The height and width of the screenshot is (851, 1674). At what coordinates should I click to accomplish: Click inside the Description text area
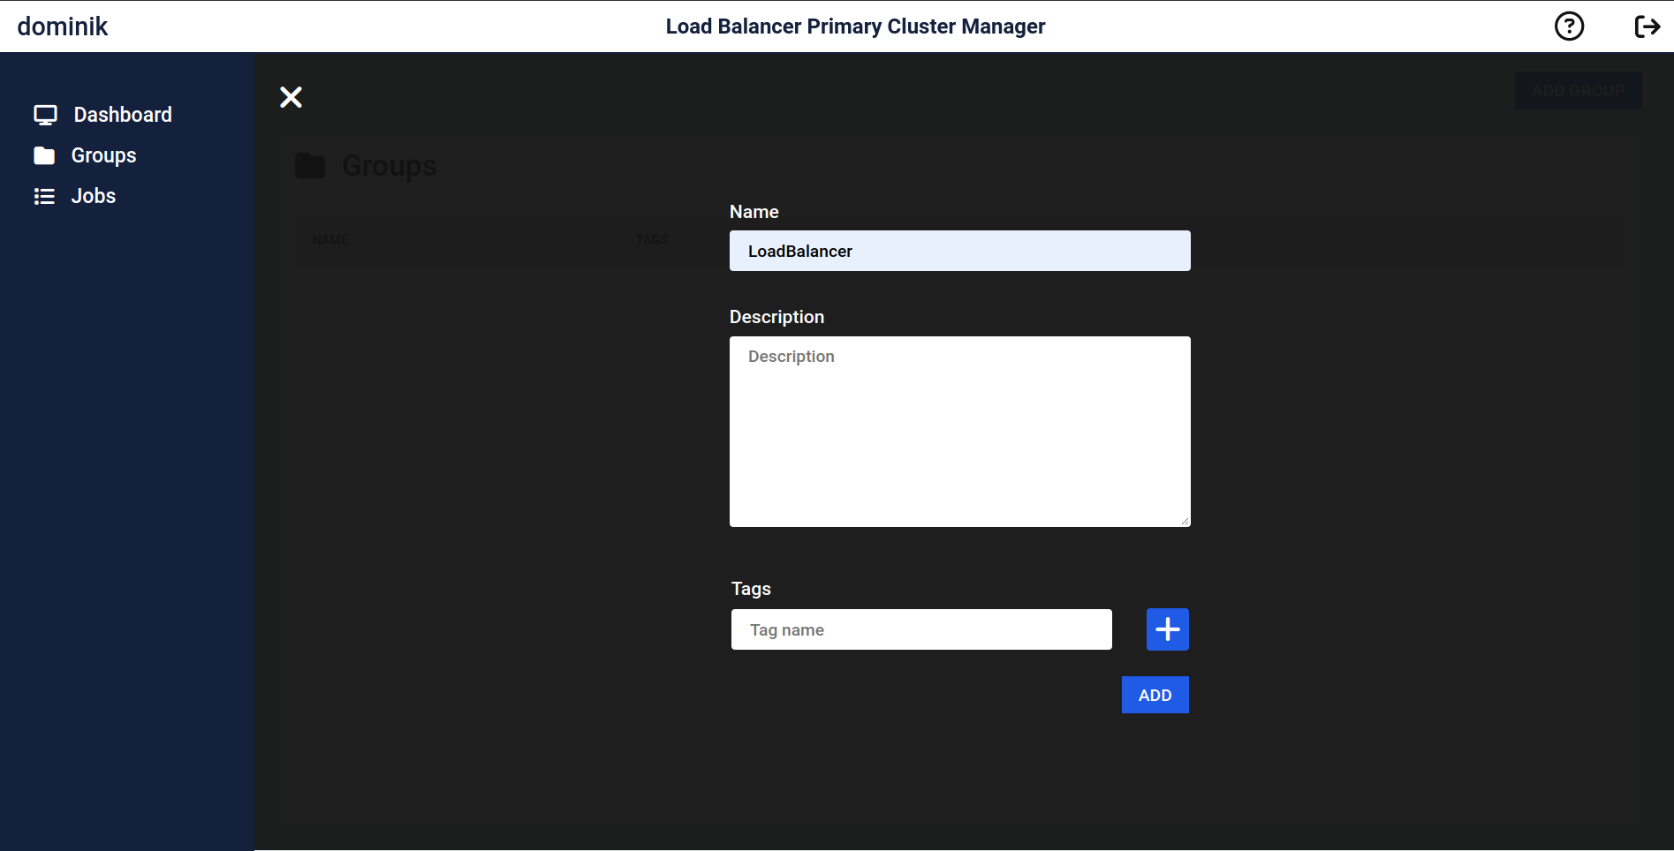pyautogui.click(x=959, y=432)
